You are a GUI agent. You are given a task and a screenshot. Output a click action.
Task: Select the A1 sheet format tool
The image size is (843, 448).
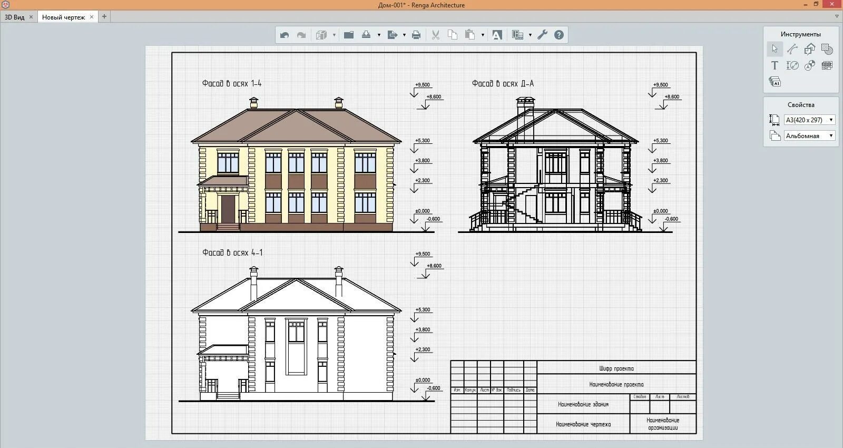[775, 82]
